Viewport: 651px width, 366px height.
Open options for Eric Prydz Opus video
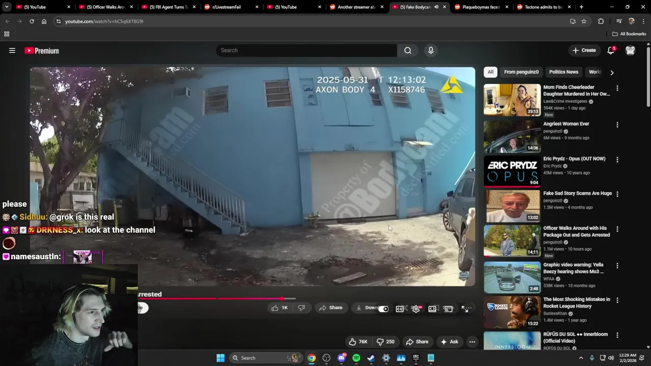[617, 160]
